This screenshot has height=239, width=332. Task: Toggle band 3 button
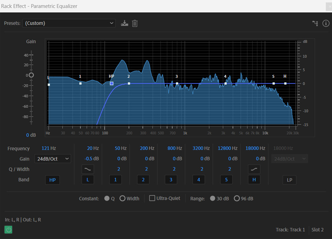pos(171,180)
